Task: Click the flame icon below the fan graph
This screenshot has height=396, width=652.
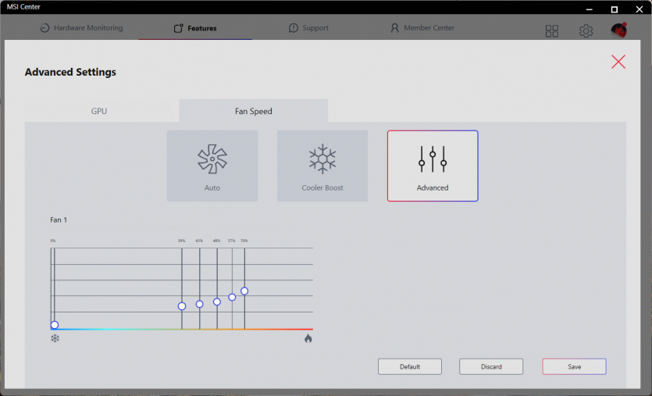Action: coord(308,338)
